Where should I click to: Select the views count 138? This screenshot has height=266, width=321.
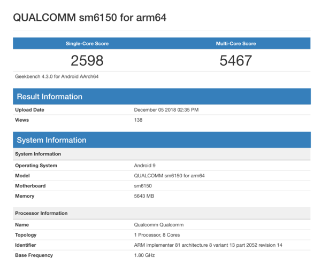coord(138,120)
